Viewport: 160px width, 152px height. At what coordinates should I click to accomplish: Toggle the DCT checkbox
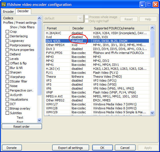click(7, 104)
